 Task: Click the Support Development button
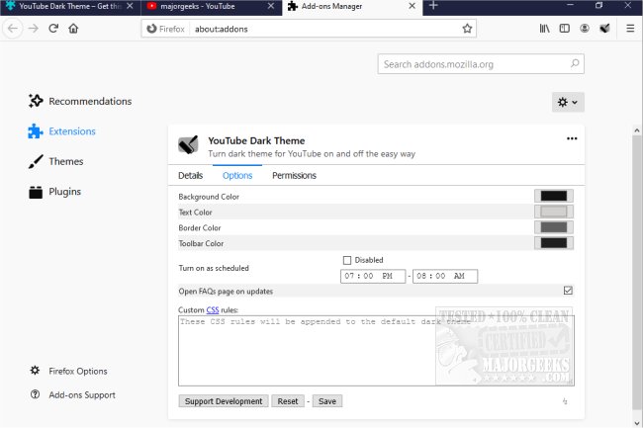click(224, 401)
